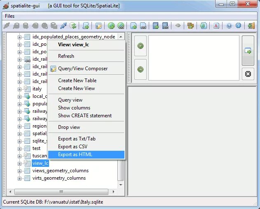Expand the sqlite_ table node
The image size is (260, 209).
coord(19,142)
